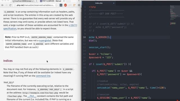Close the PHP: $_SERVER Manual tab
The image size is (180, 101).
pyautogui.click(x=64, y=1)
